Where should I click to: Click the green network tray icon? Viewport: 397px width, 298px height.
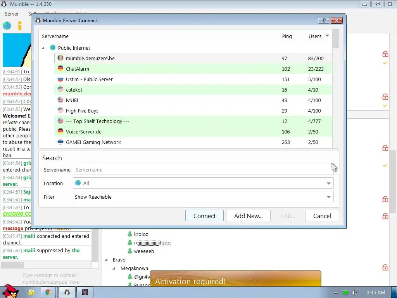(x=345, y=293)
